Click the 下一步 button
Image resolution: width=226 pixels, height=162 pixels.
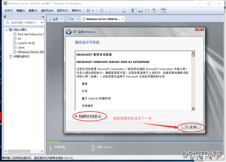click(x=191, y=127)
